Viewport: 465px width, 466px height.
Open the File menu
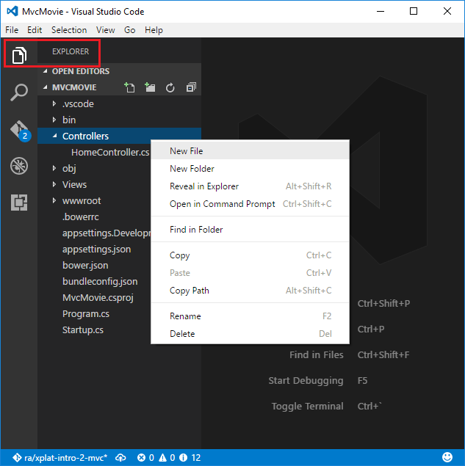point(12,30)
